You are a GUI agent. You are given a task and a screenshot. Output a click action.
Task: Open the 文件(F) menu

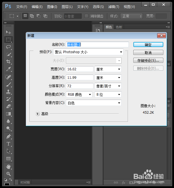tap(22, 7)
